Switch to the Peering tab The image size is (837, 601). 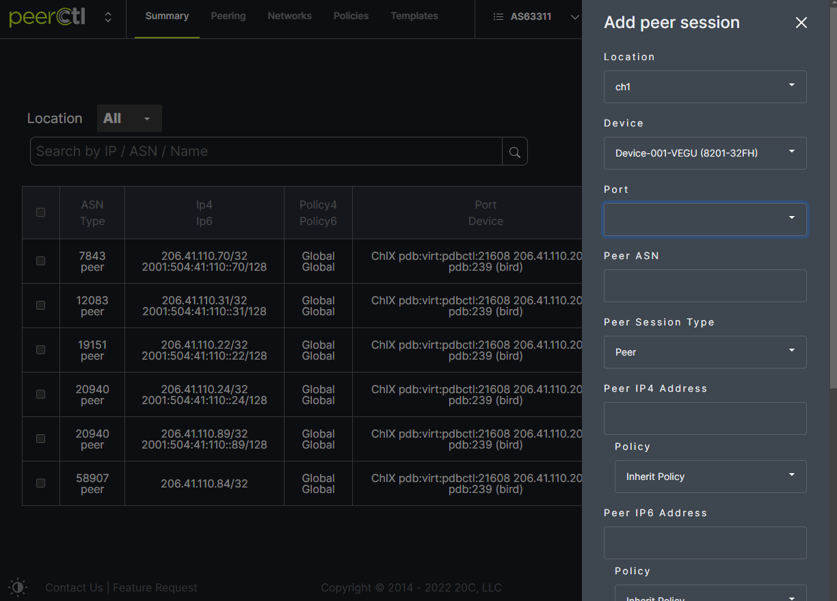[x=228, y=16]
